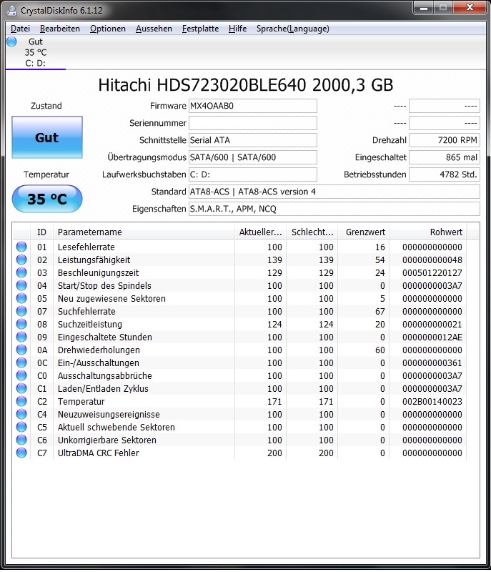The height and width of the screenshot is (572, 491).
Task: Open the Hilfe menu
Action: click(238, 29)
